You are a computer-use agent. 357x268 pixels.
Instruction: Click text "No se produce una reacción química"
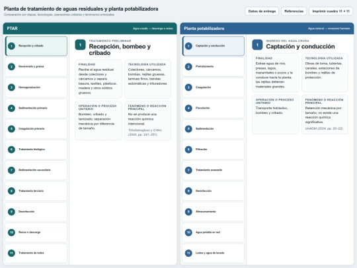click(141, 119)
